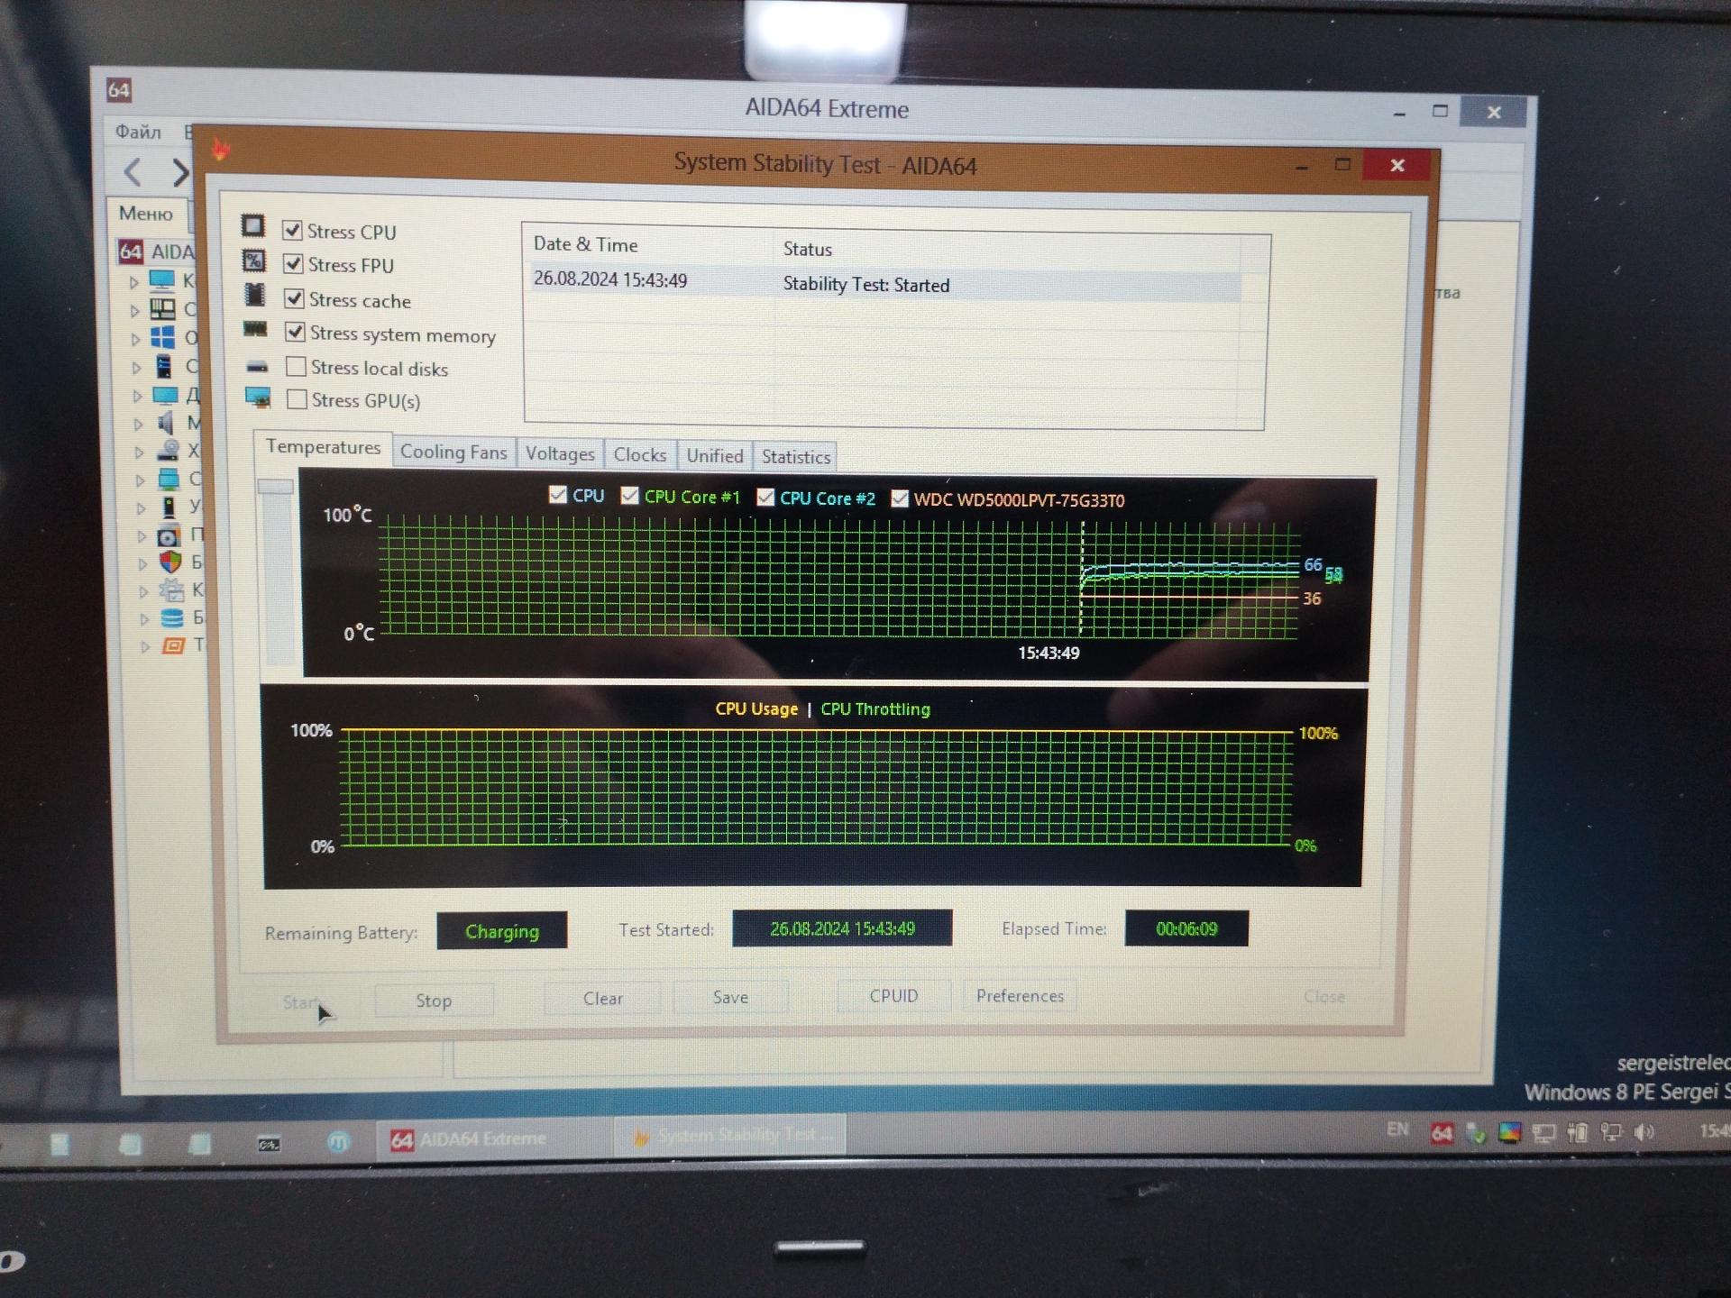Switch to the Temperatures tab
This screenshot has width=1731, height=1298.
coord(323,447)
